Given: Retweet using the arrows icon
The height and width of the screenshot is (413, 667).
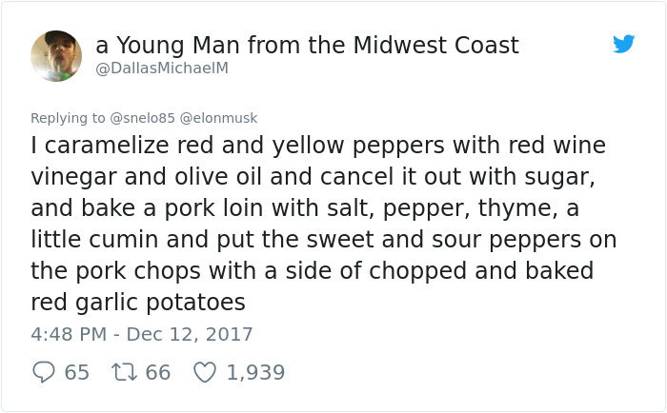Looking at the screenshot, I should pyautogui.click(x=124, y=372).
